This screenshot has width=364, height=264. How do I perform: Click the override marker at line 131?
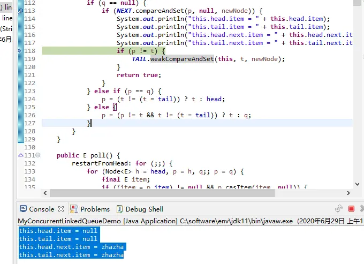click(21, 155)
